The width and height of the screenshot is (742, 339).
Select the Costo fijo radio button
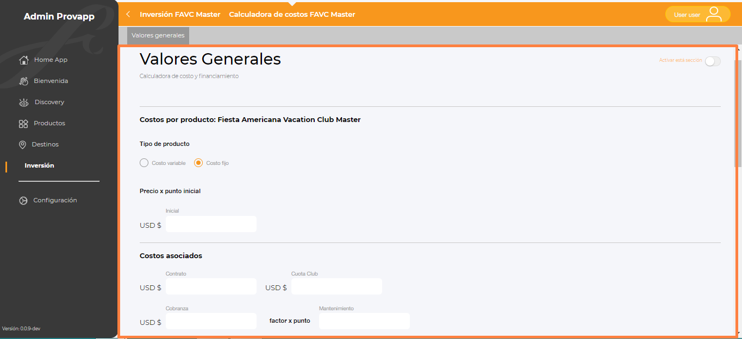198,163
